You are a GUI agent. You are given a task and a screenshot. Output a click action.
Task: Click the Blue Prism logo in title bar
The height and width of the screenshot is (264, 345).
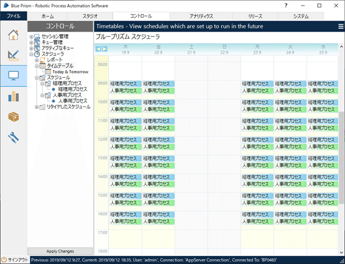tap(6, 5)
